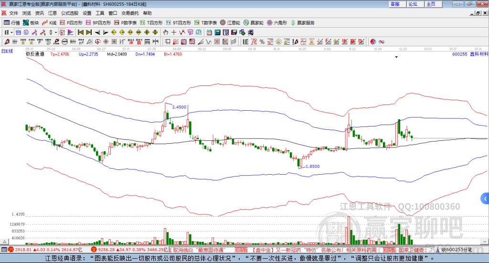Click the 2.4500 high price marker

pos(180,107)
